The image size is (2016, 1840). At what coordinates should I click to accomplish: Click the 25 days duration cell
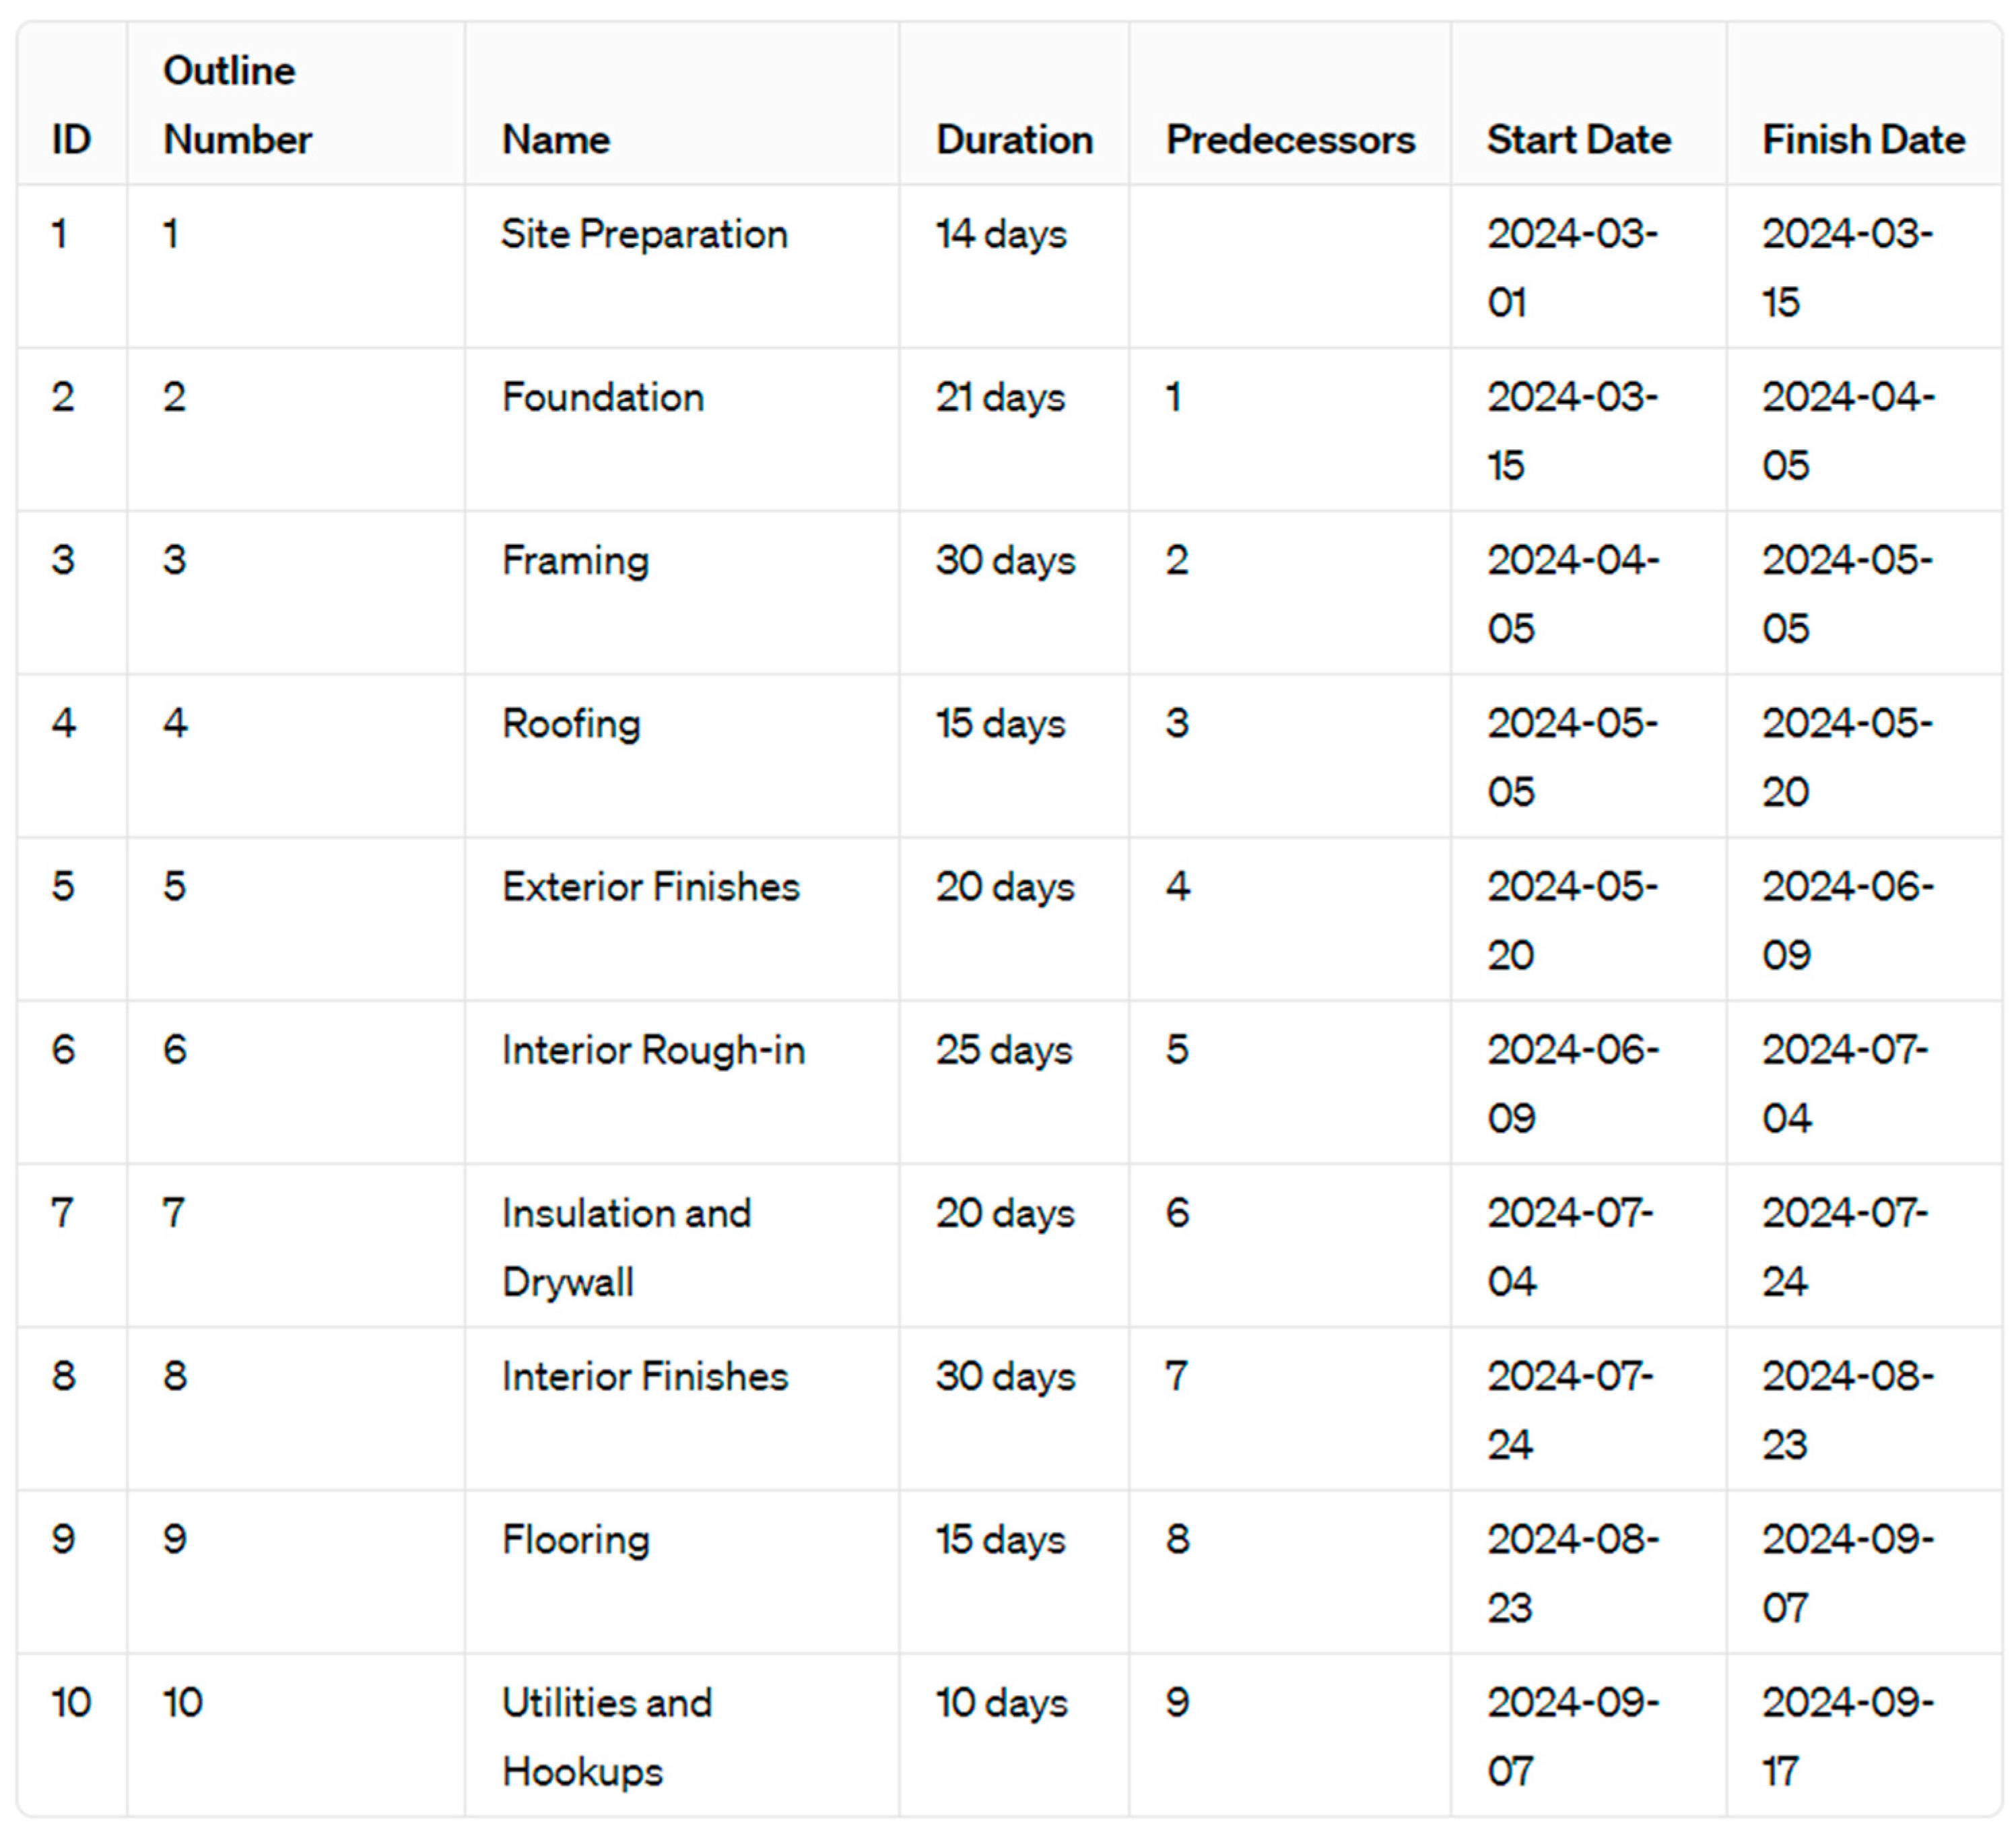point(1004,1050)
